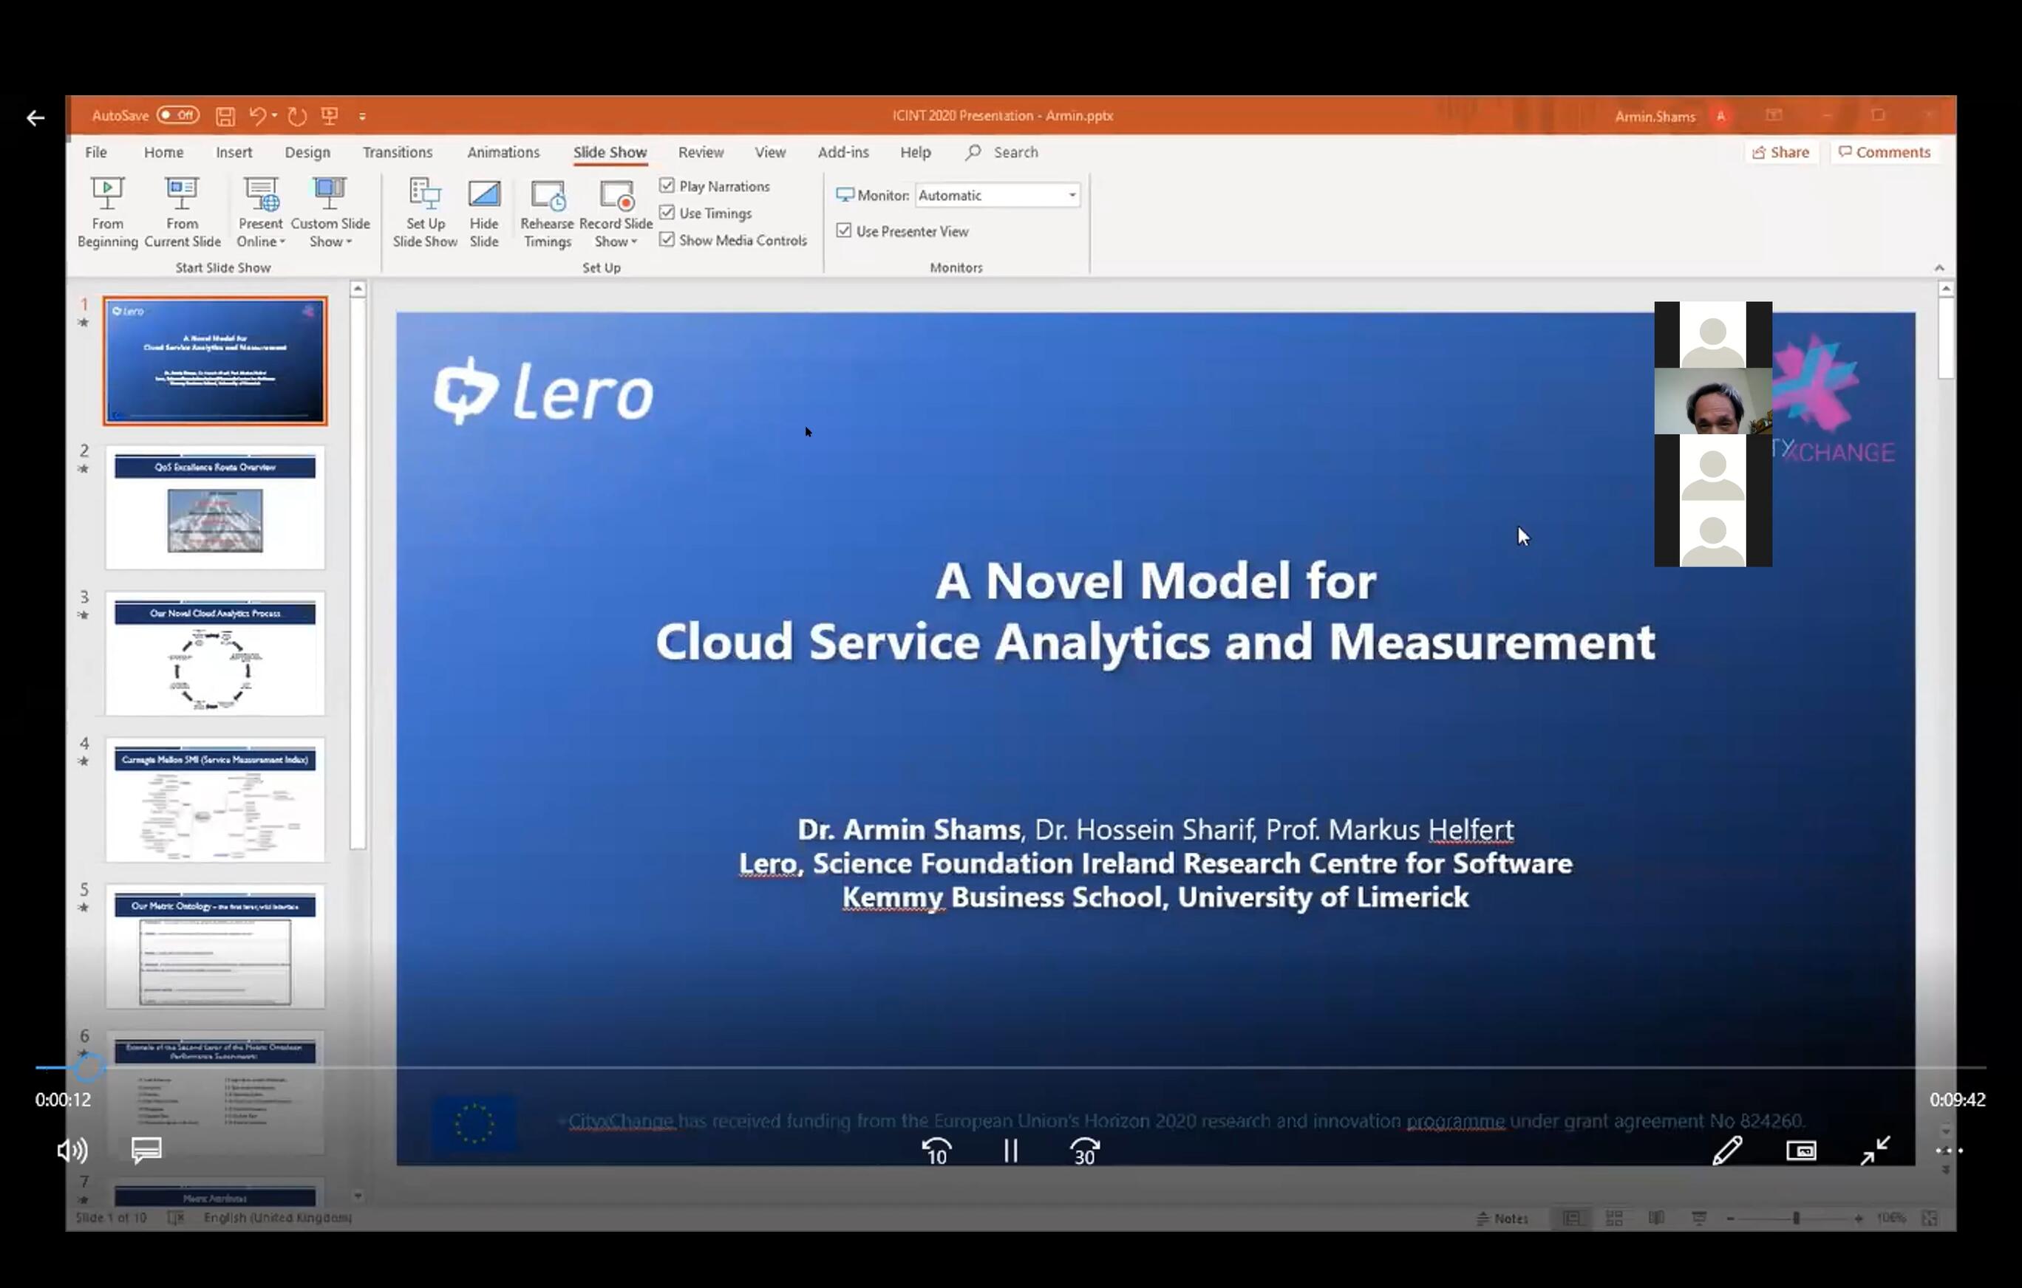Switch to mini player view
Image resolution: width=2022 pixels, height=1288 pixels.
click(x=1801, y=1151)
